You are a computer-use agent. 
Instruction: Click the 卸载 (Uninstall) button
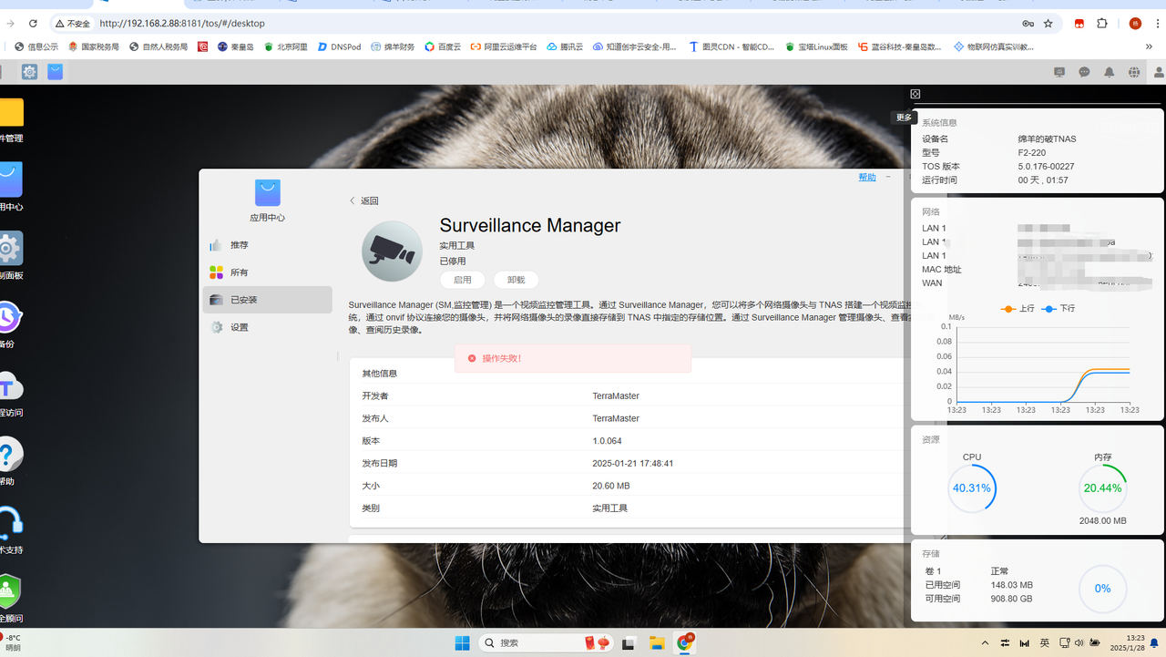point(516,280)
